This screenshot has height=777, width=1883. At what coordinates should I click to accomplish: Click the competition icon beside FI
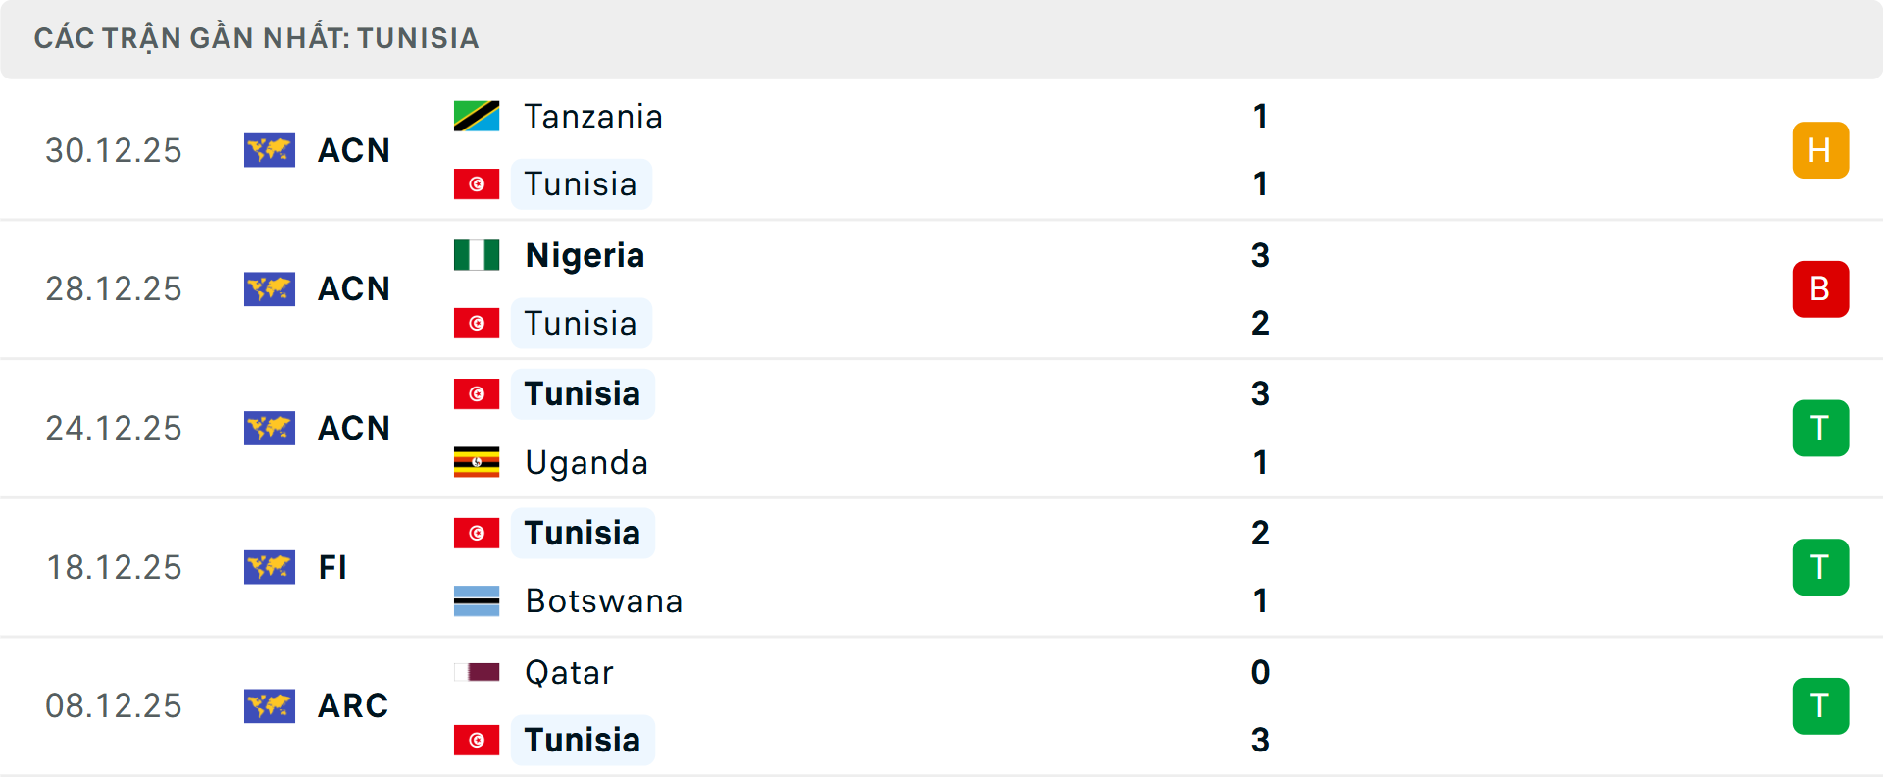tap(270, 567)
